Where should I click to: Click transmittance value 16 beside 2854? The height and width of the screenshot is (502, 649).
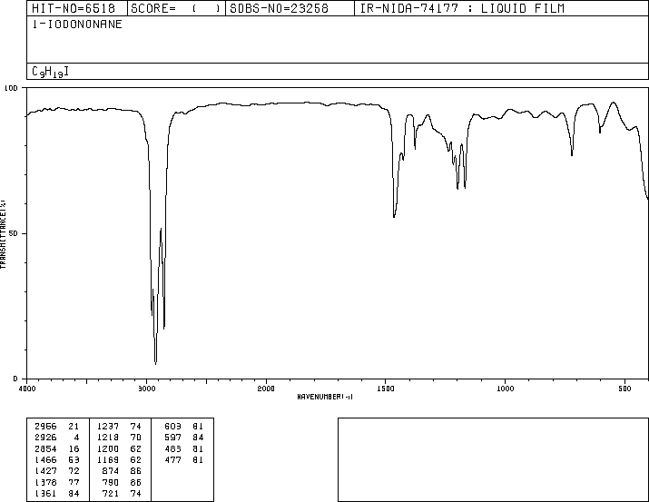click(74, 449)
